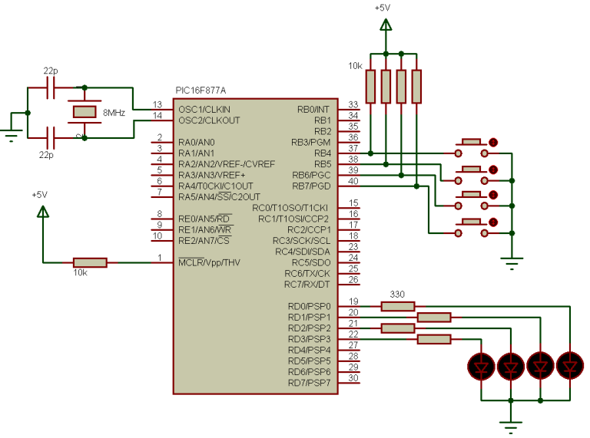
Task: Click the +5V power terminal near MCLR
Action: [x=43, y=212]
